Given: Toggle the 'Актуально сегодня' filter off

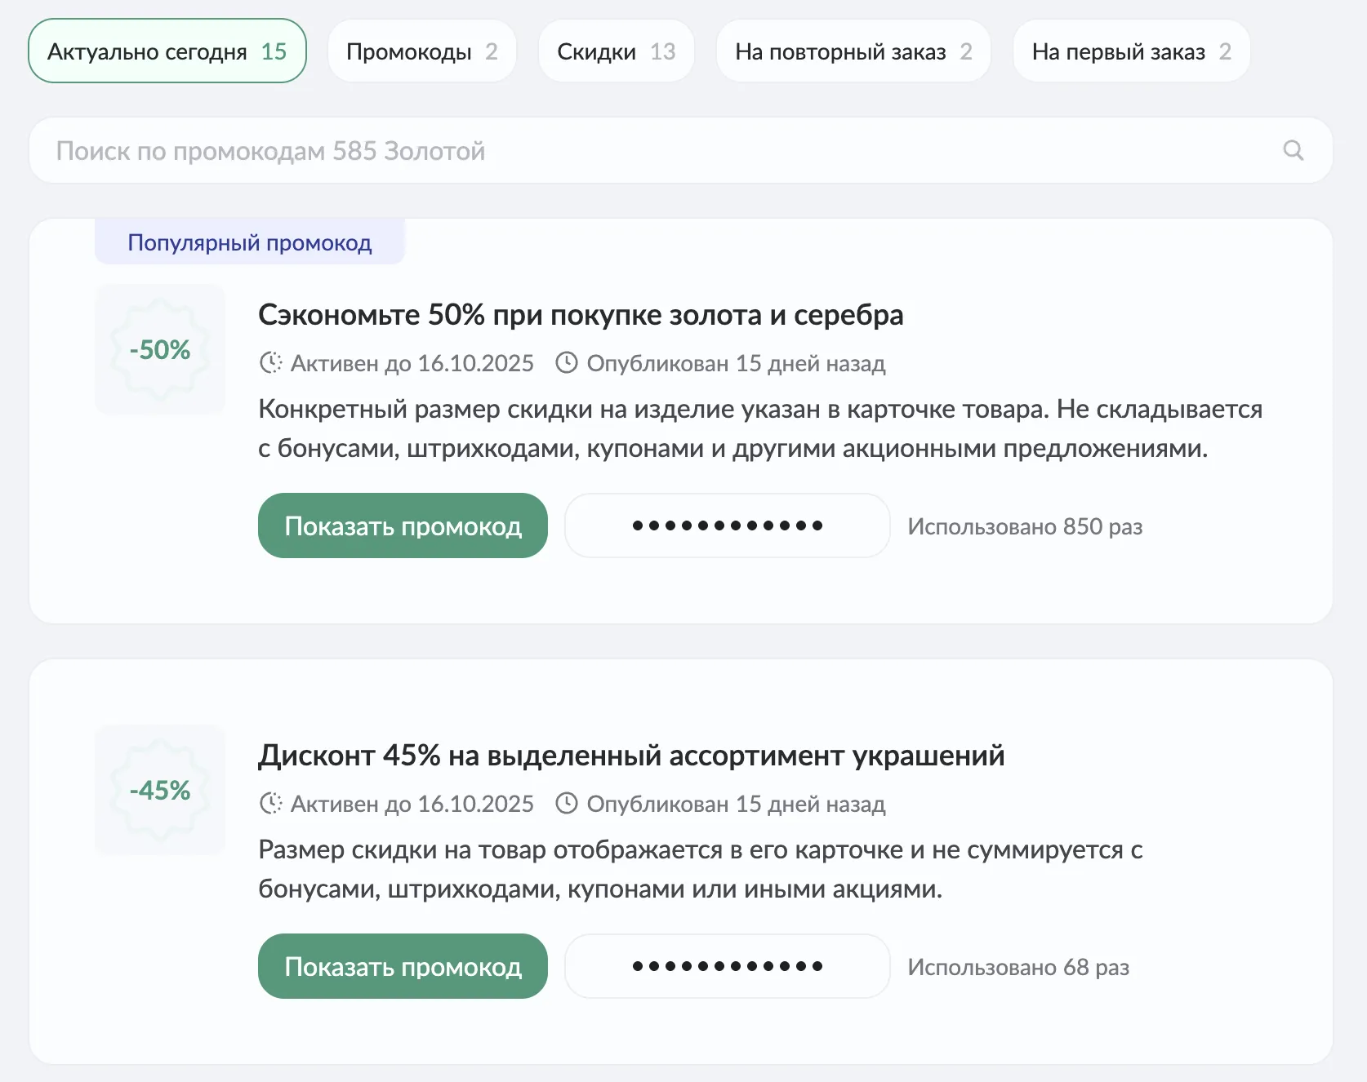Looking at the screenshot, I should [167, 51].
